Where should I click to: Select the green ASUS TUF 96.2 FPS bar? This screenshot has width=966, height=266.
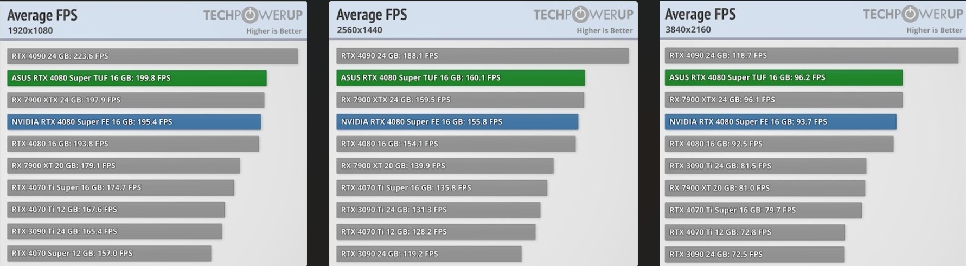(x=784, y=77)
